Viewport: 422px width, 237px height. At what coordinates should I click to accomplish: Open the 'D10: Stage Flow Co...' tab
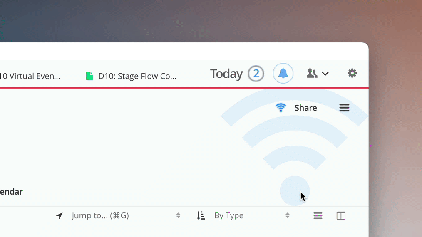click(x=137, y=76)
